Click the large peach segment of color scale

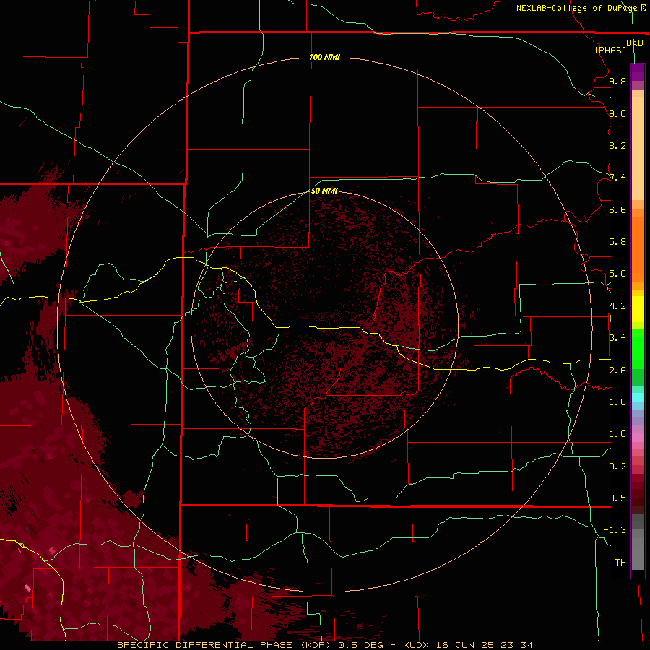click(x=638, y=148)
